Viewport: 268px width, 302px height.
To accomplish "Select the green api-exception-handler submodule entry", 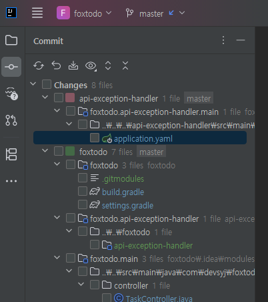I will click(x=153, y=246).
